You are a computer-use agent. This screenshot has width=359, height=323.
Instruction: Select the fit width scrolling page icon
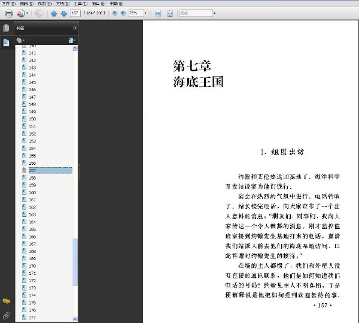point(158,13)
